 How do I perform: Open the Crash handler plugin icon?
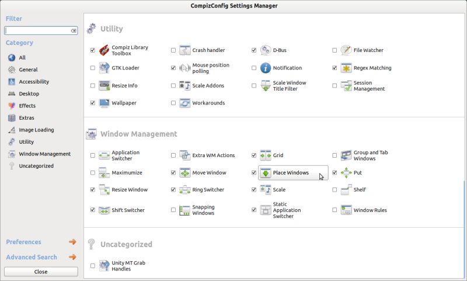(184, 50)
